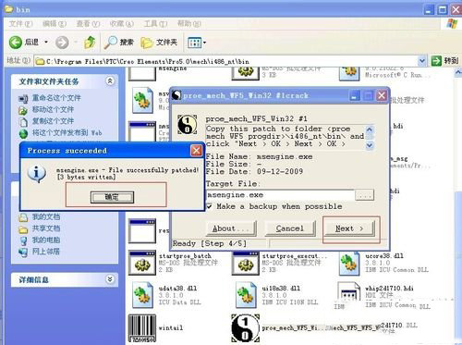Open 网上邻居 link

click(46, 252)
